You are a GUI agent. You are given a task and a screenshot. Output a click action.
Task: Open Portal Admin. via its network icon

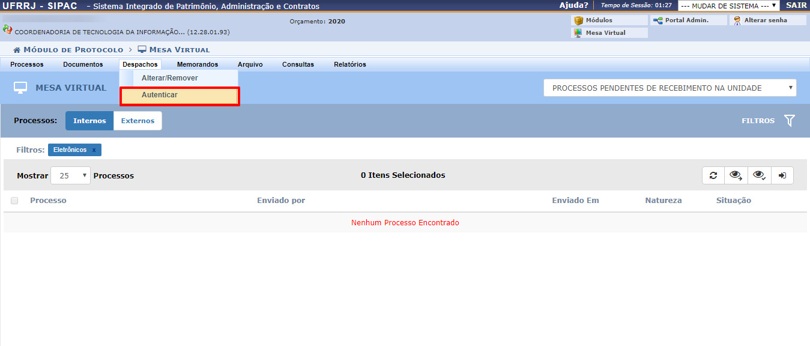(x=658, y=20)
